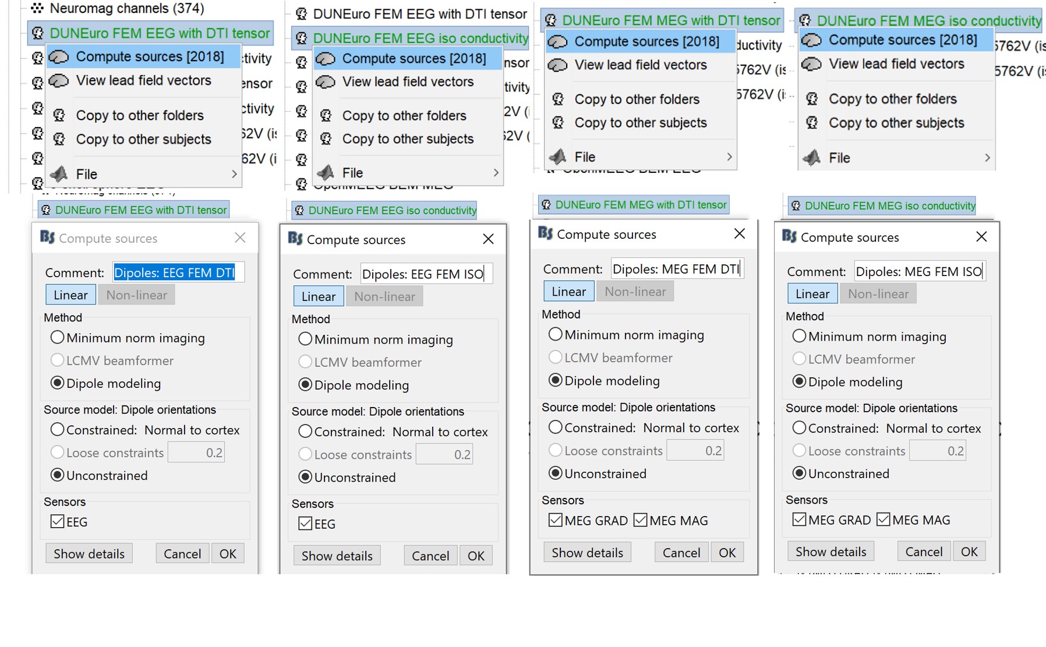Select Minimum norm imaging in the EEG FEM ISO dialog

tap(305, 339)
